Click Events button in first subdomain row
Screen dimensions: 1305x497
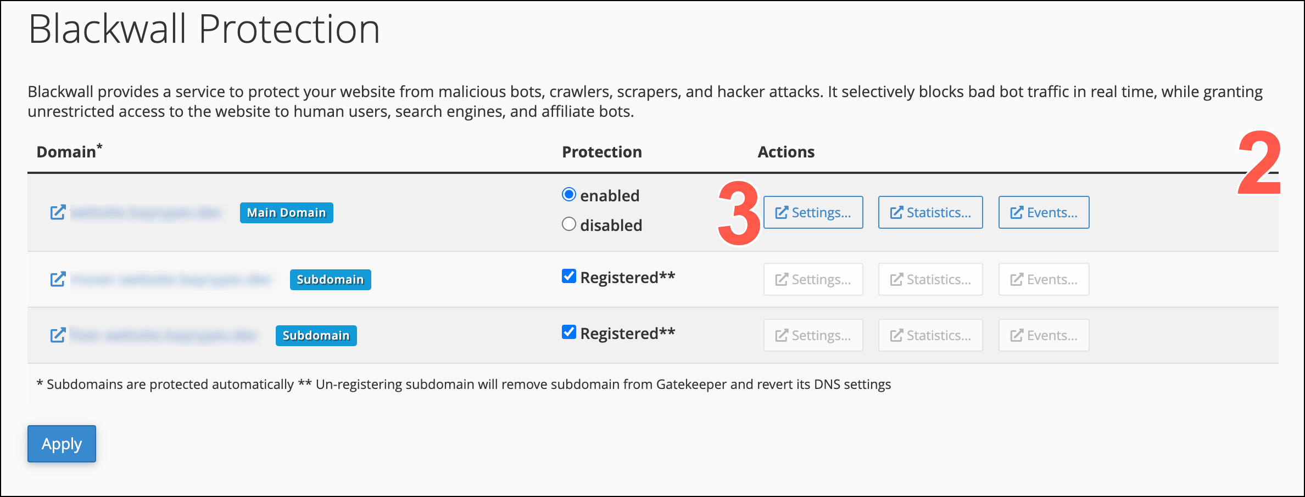(x=1044, y=279)
